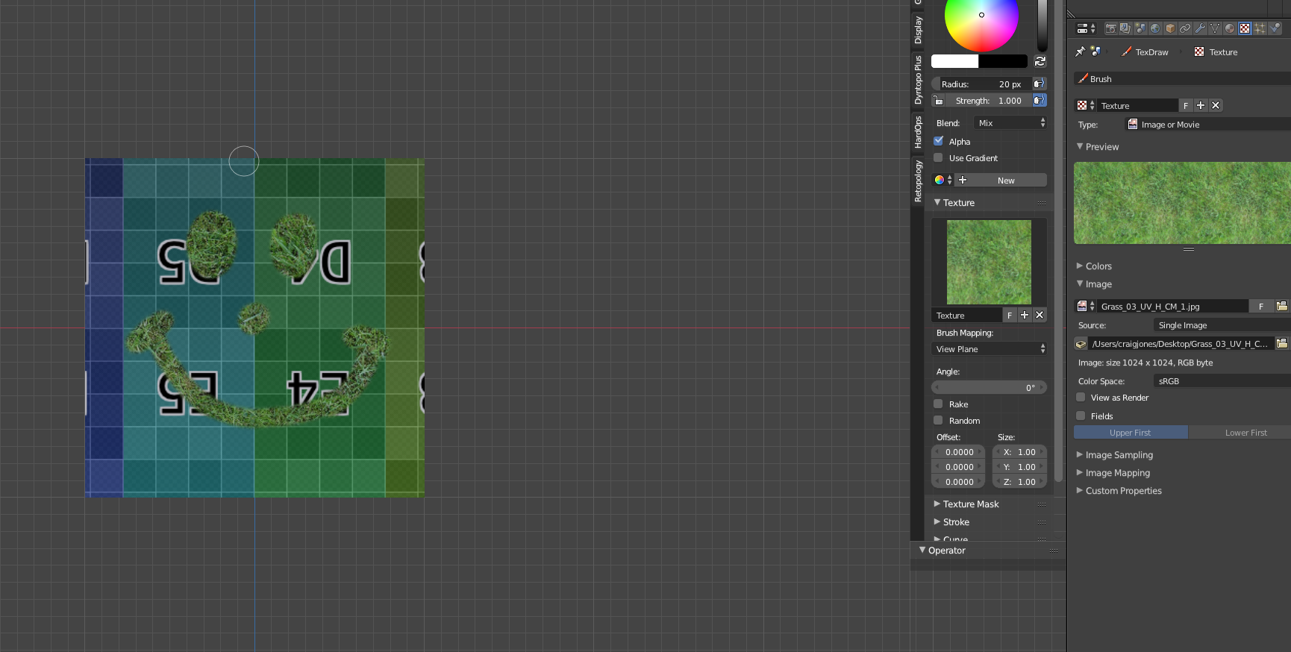Open the Blend mode Mix dropdown
The height and width of the screenshot is (652, 1291).
click(x=1010, y=122)
